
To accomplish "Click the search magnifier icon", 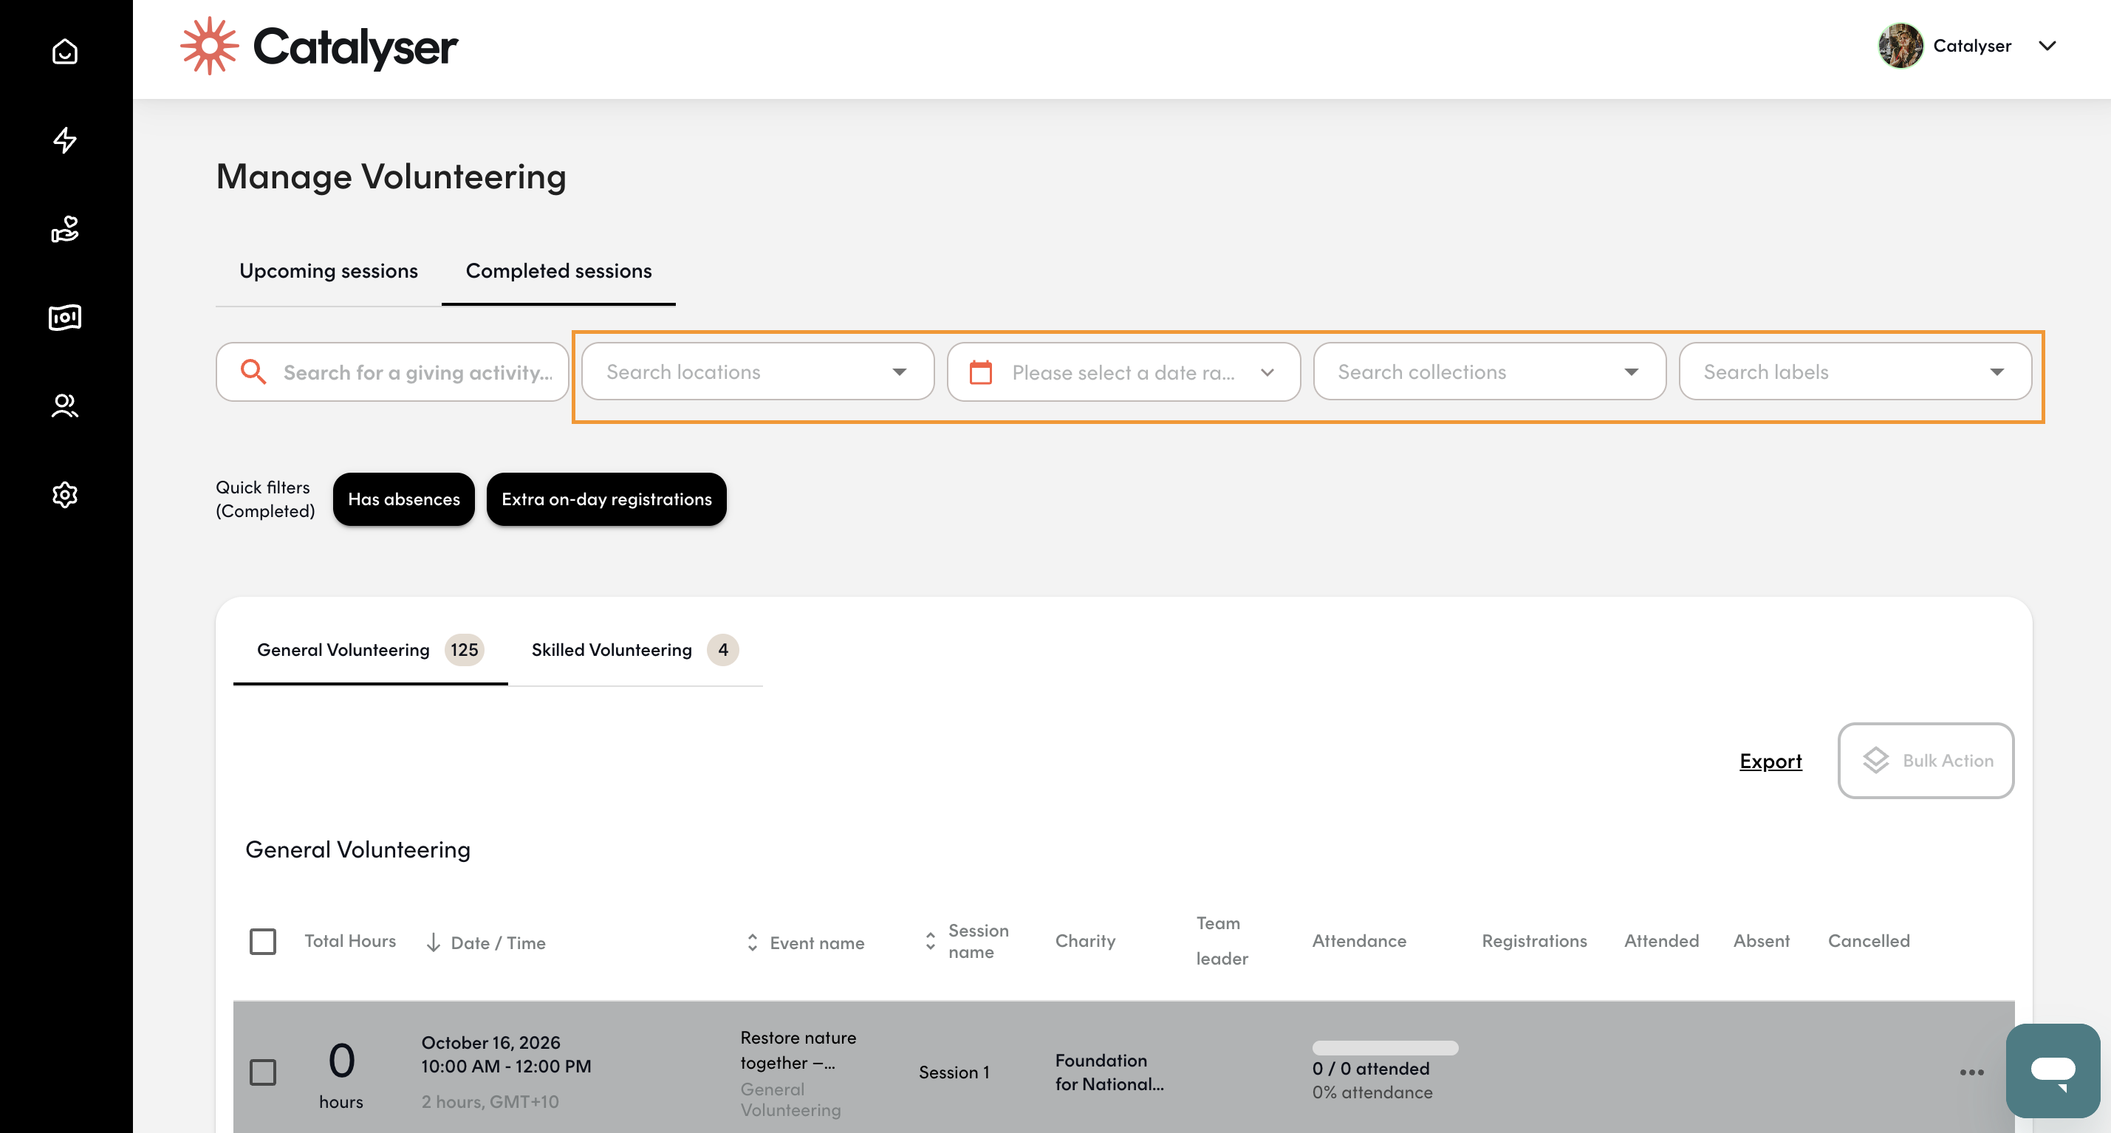I will tap(253, 372).
